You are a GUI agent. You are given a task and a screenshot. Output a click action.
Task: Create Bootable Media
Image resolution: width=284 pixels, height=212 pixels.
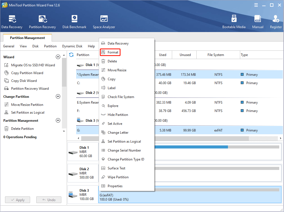[234, 22]
